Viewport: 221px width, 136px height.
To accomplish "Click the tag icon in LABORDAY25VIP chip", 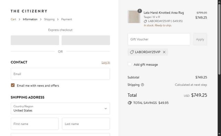I will pyautogui.click(x=132, y=52).
